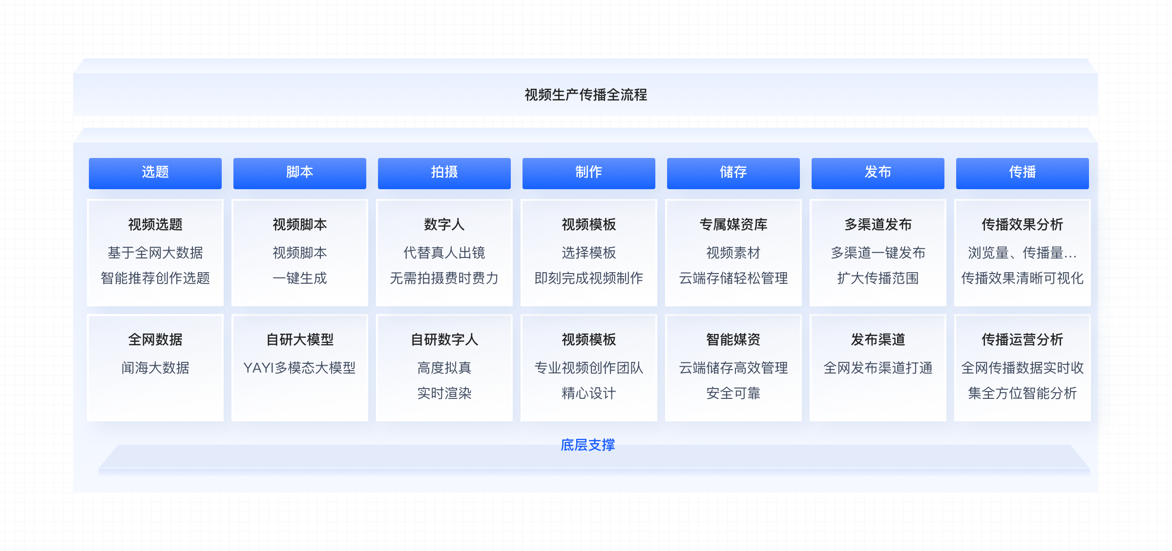Click the 底层支撑 blue label
The width and height of the screenshot is (1172, 551).
point(587,445)
